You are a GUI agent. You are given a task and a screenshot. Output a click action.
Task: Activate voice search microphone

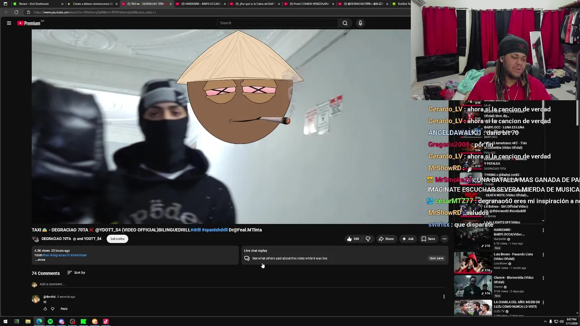(360, 23)
